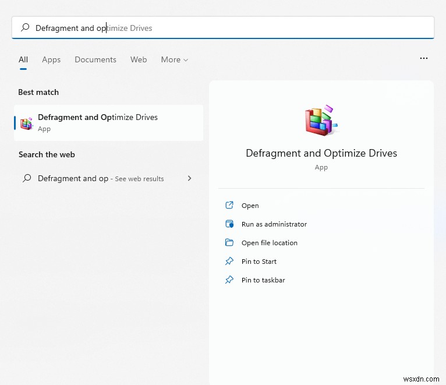Click the Run as administrator shield icon

pyautogui.click(x=229, y=224)
